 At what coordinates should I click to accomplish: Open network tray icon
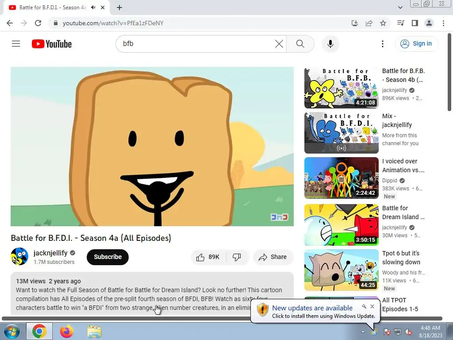point(398,332)
